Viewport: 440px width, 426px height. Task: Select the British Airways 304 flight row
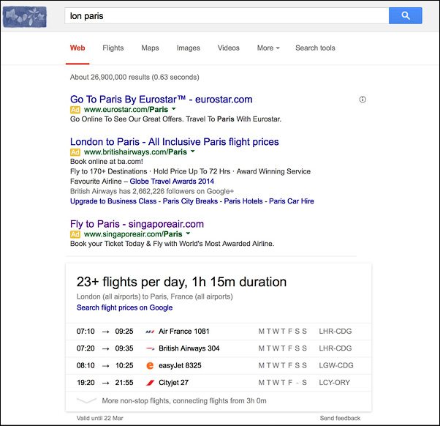pyautogui.click(x=219, y=348)
